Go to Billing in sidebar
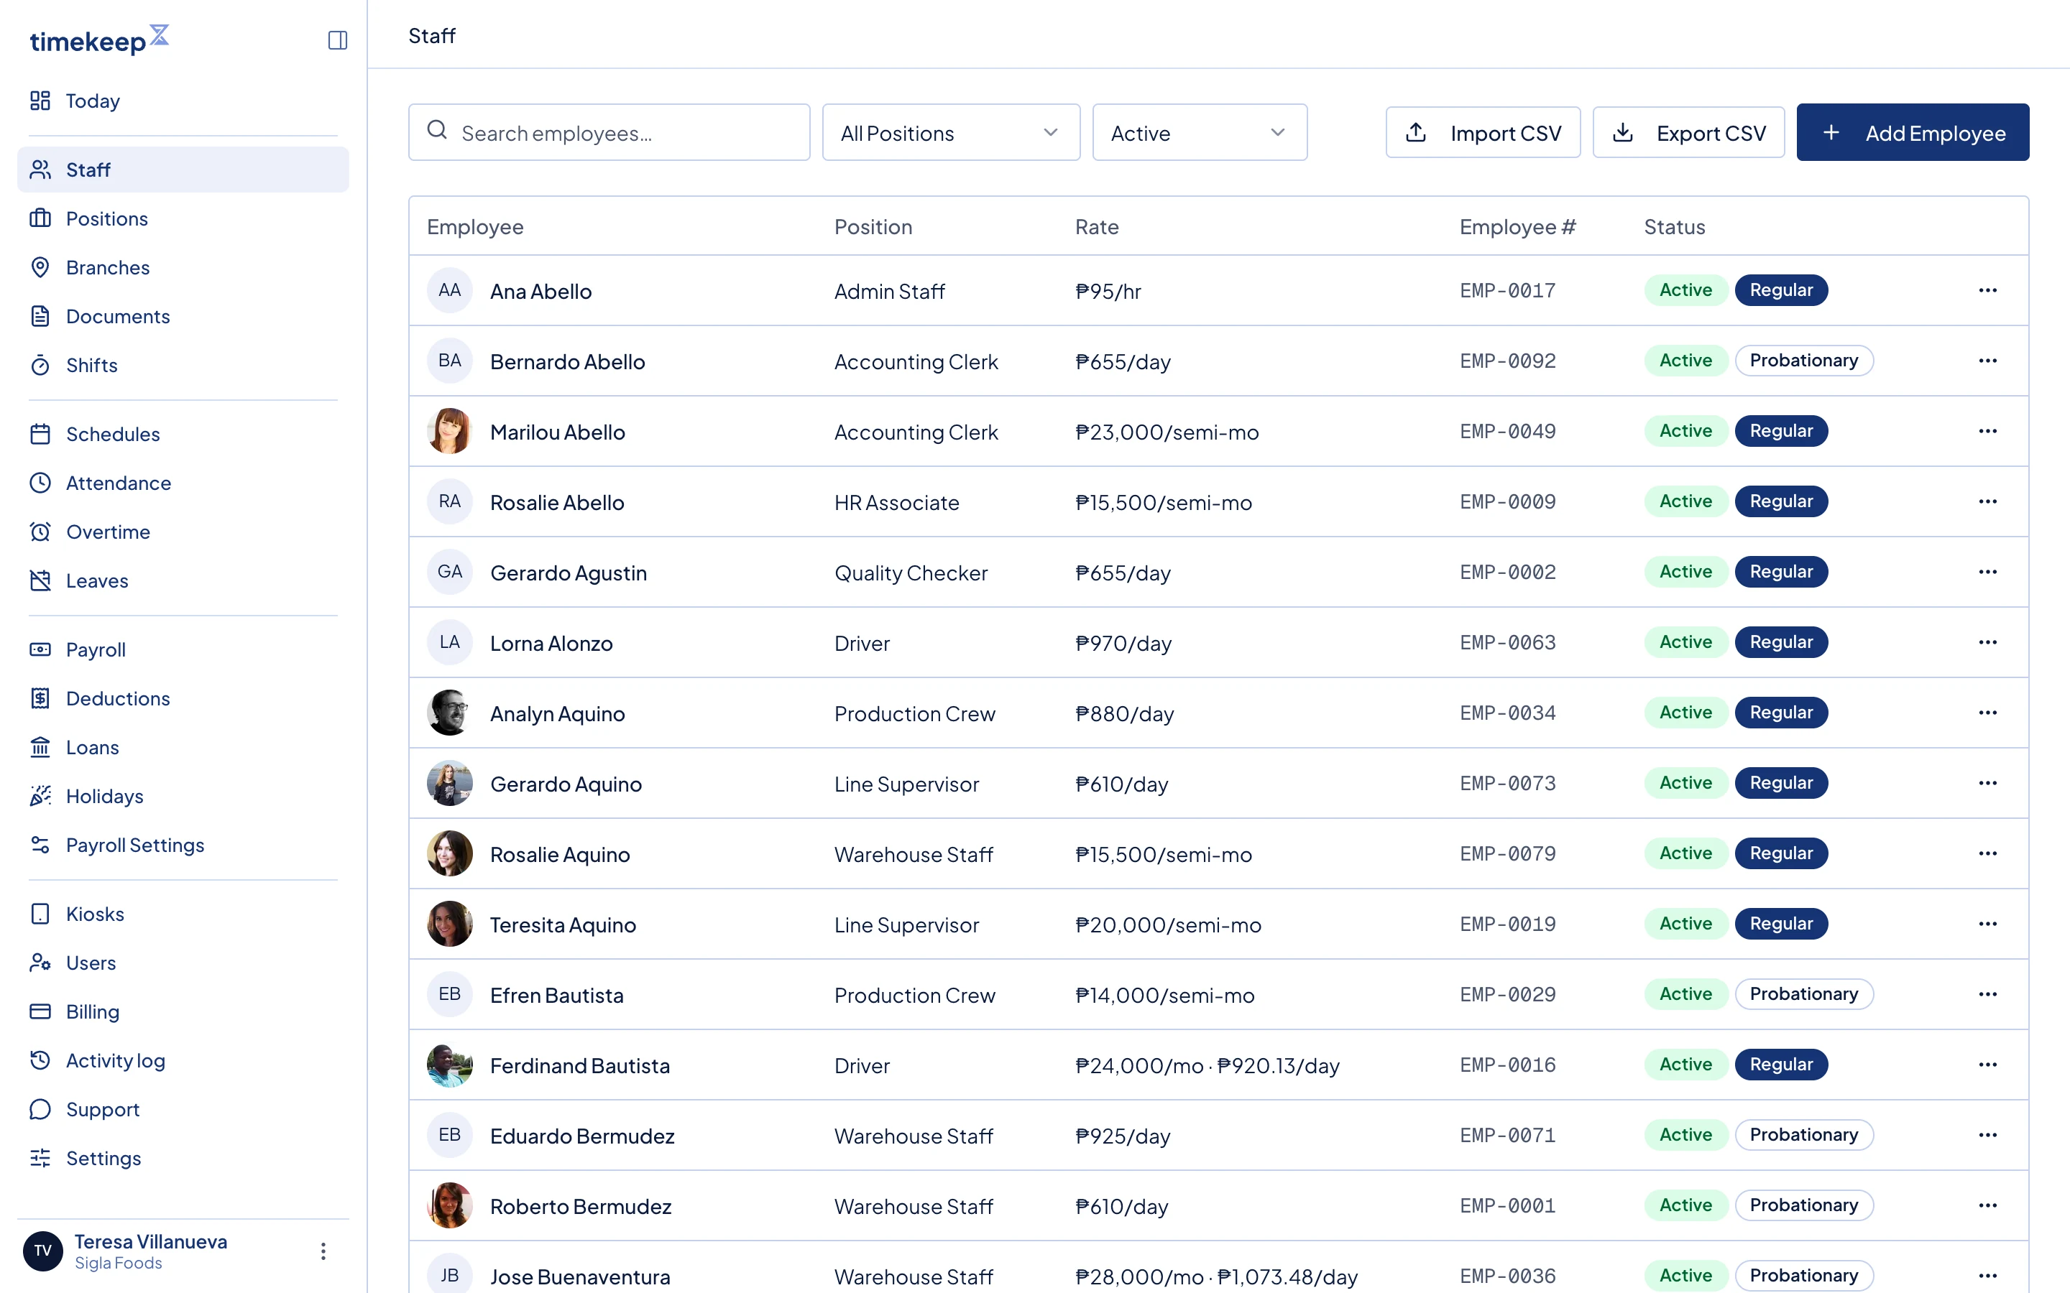Screen dimensions: 2070x1293 pos(183,1011)
